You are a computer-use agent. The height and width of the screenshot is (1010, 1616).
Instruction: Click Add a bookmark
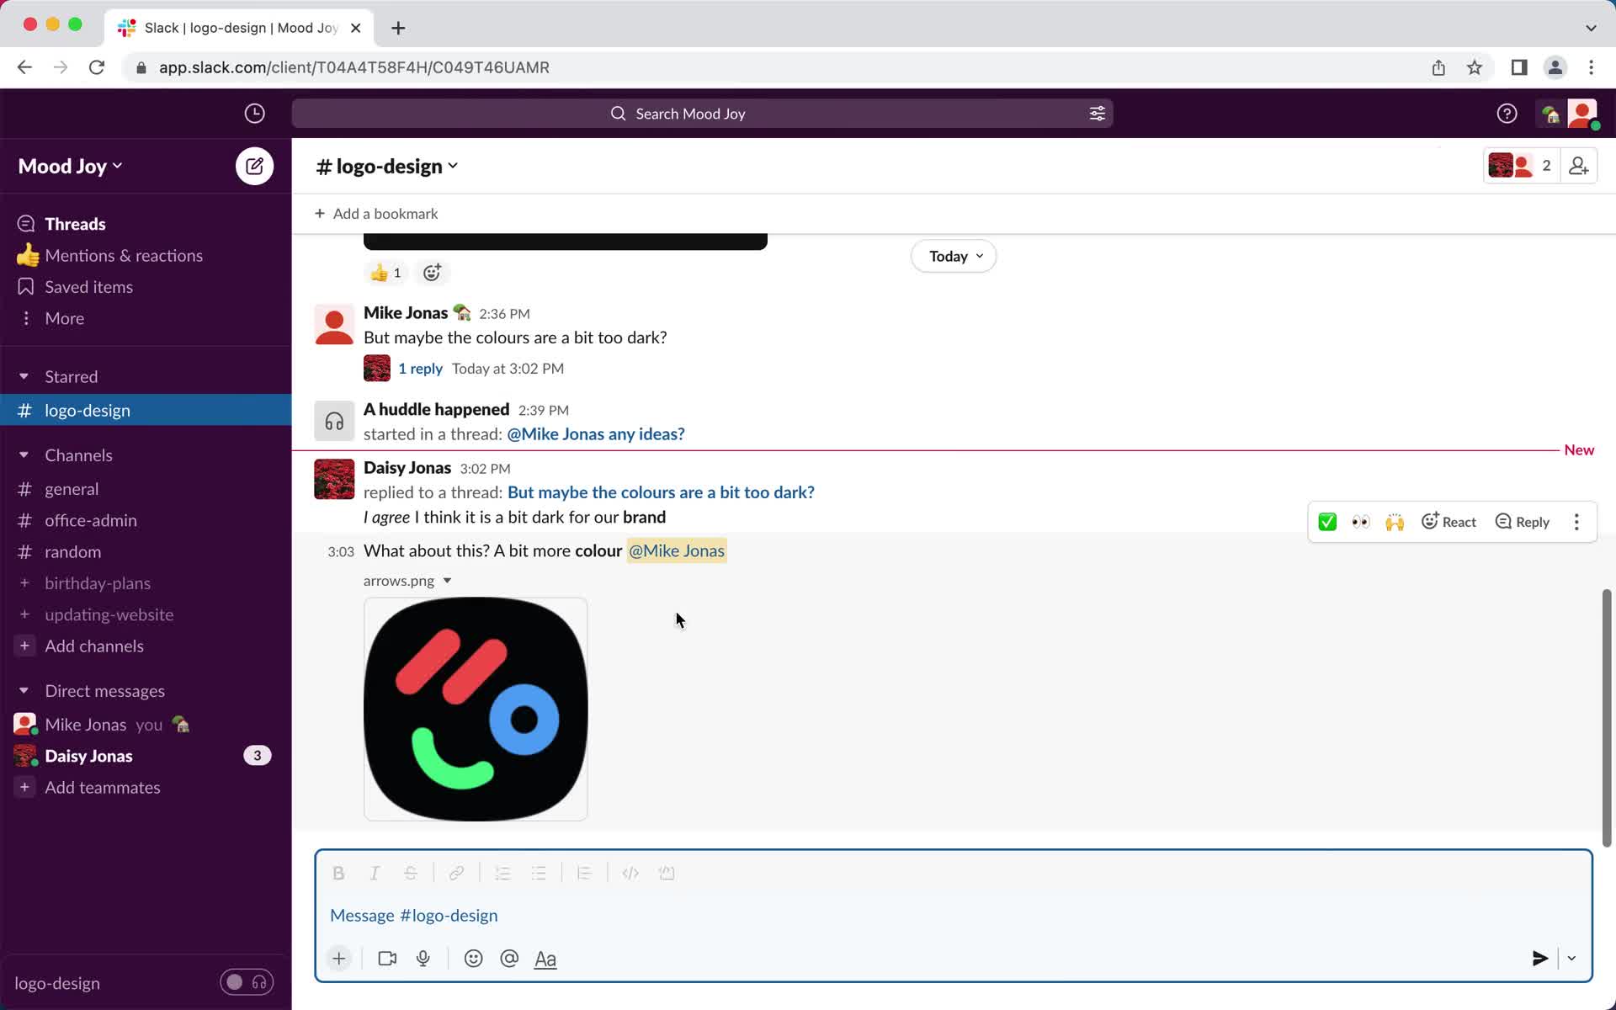[376, 214]
